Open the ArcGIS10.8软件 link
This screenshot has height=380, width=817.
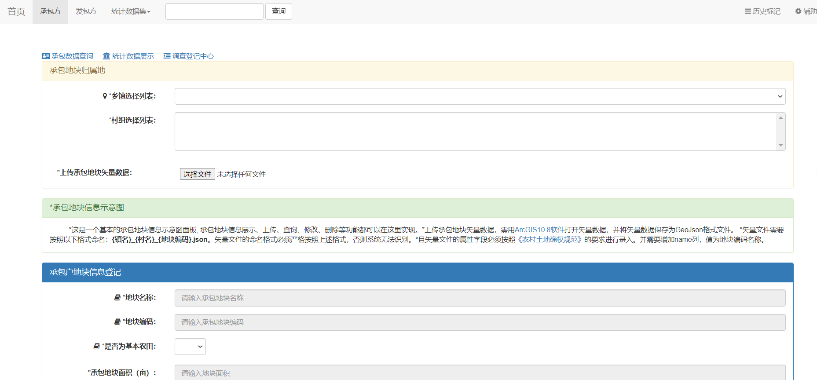click(x=539, y=230)
